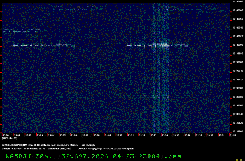Click time marker 23:15

click(176, 135)
